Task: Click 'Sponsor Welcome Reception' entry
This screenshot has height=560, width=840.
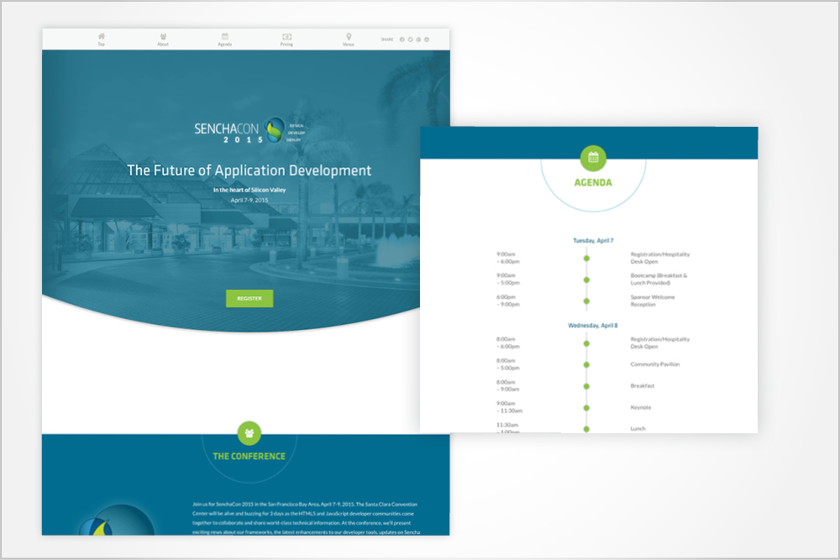Action: [653, 301]
